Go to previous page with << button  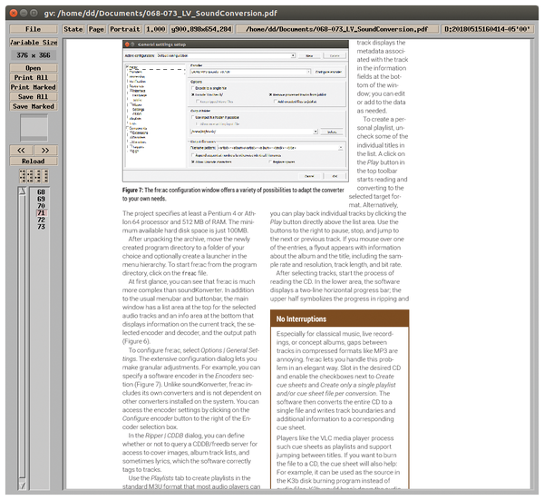click(21, 151)
